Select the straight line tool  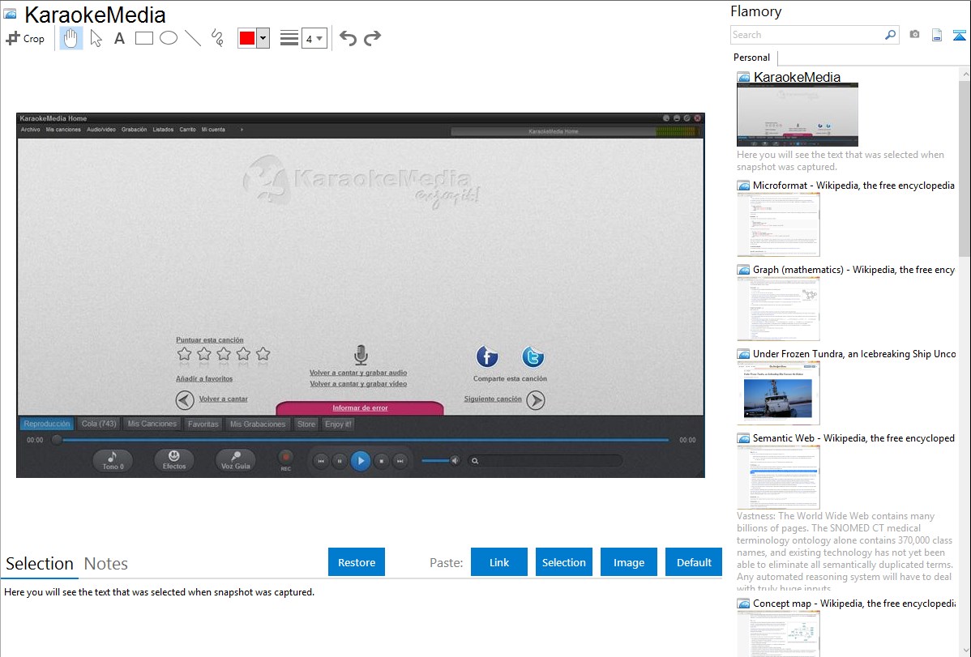click(193, 38)
